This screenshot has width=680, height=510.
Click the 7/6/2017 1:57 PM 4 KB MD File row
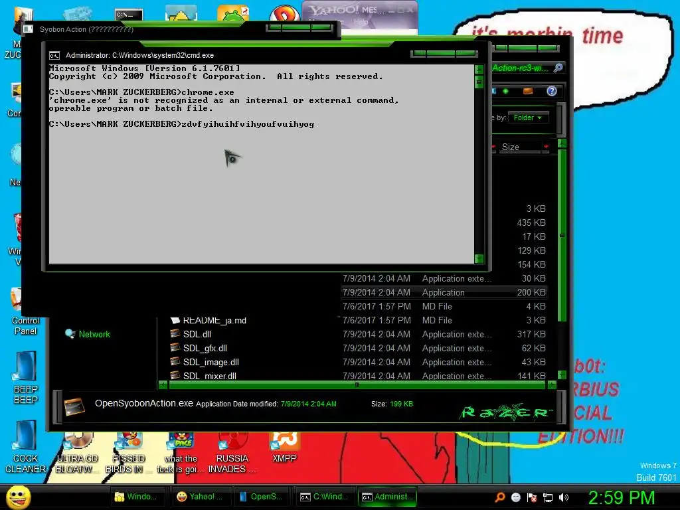[444, 306]
